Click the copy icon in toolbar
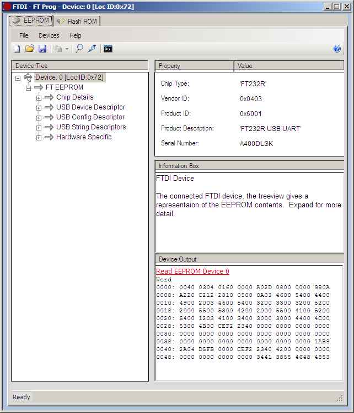The height and width of the screenshot is (413, 354). [x=58, y=49]
